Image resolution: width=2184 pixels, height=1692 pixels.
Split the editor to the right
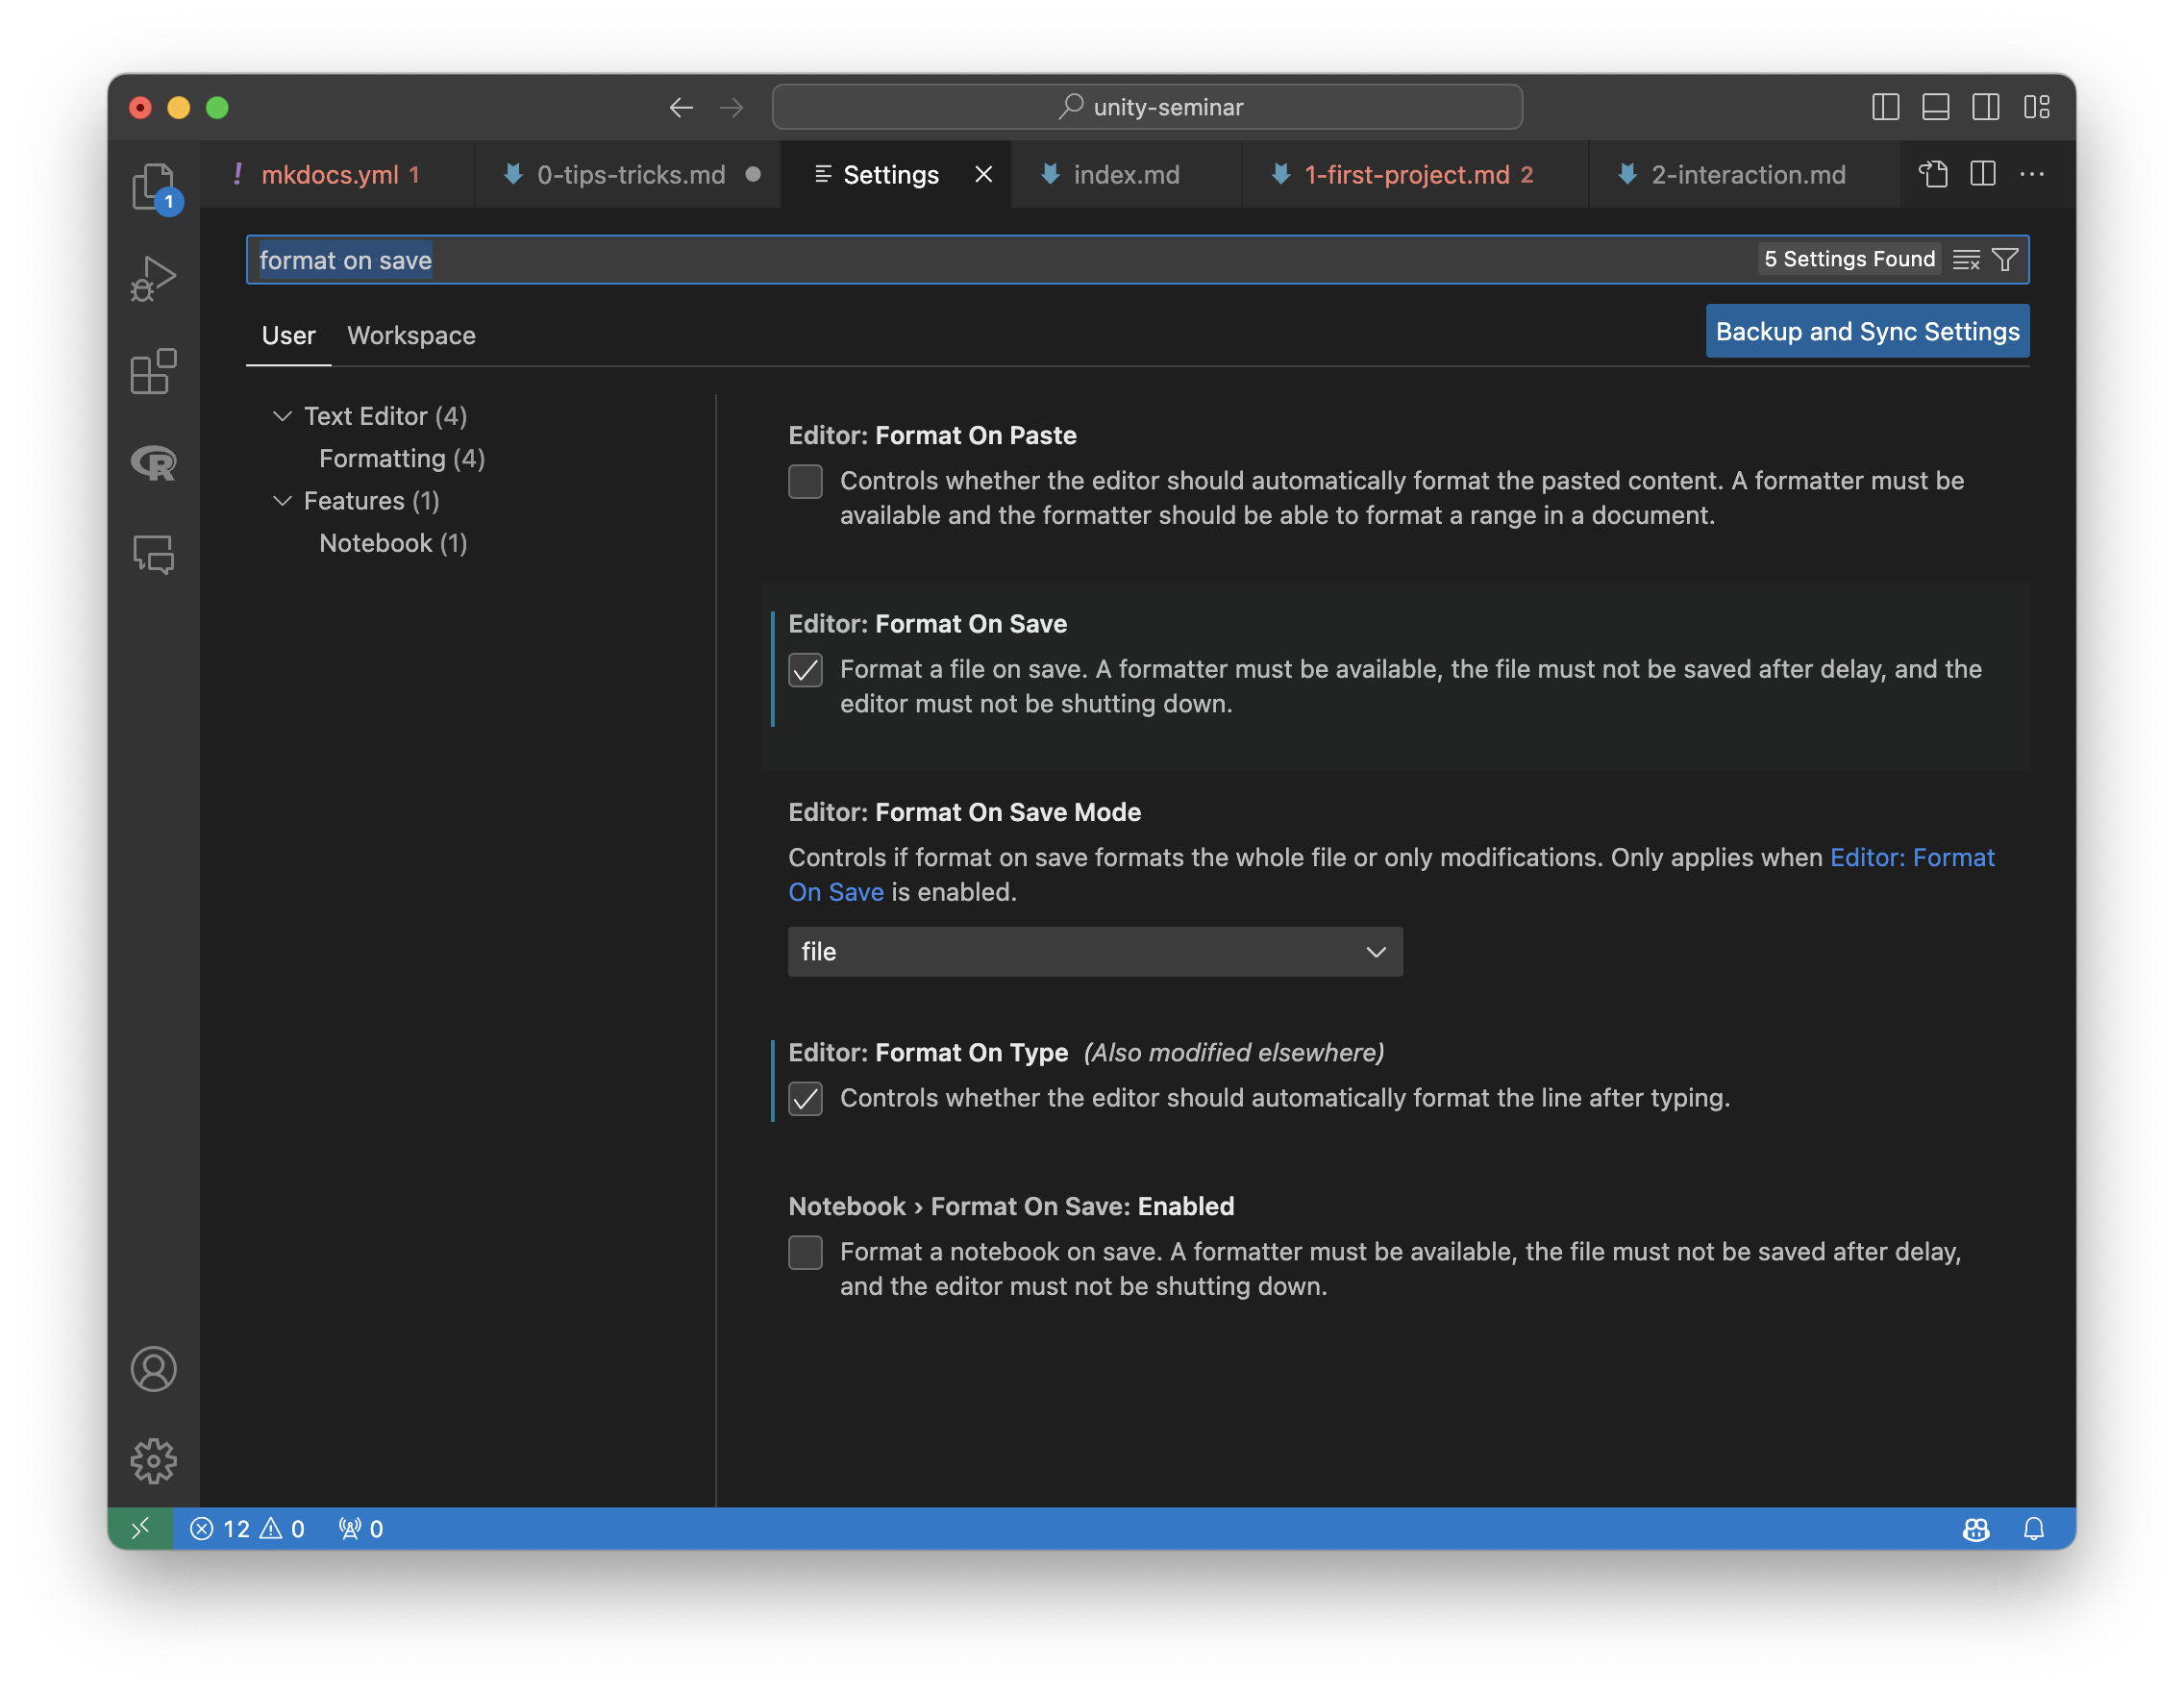coord(1983,174)
